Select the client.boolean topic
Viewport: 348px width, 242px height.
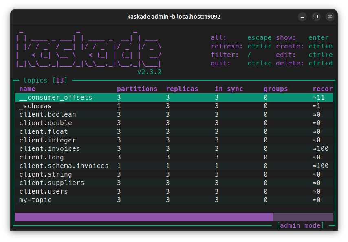(174, 115)
